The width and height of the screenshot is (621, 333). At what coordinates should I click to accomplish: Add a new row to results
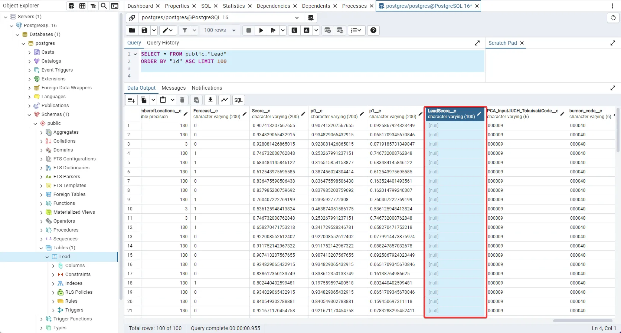pyautogui.click(x=131, y=100)
